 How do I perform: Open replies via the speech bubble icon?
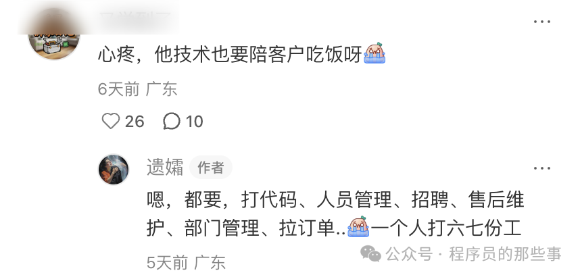[x=172, y=121]
